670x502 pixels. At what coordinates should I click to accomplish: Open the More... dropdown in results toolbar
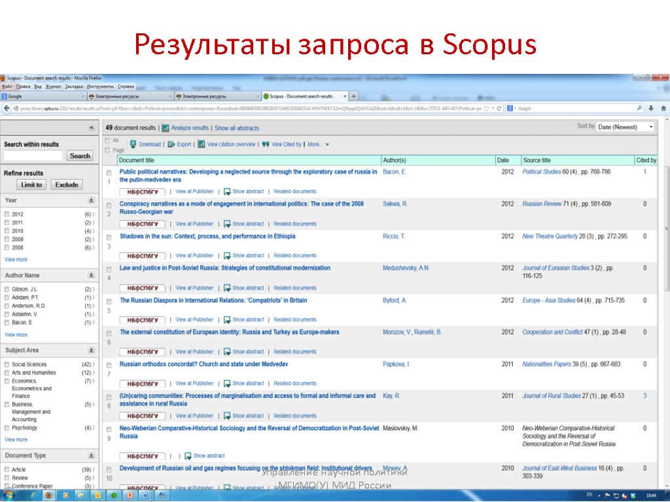point(319,144)
